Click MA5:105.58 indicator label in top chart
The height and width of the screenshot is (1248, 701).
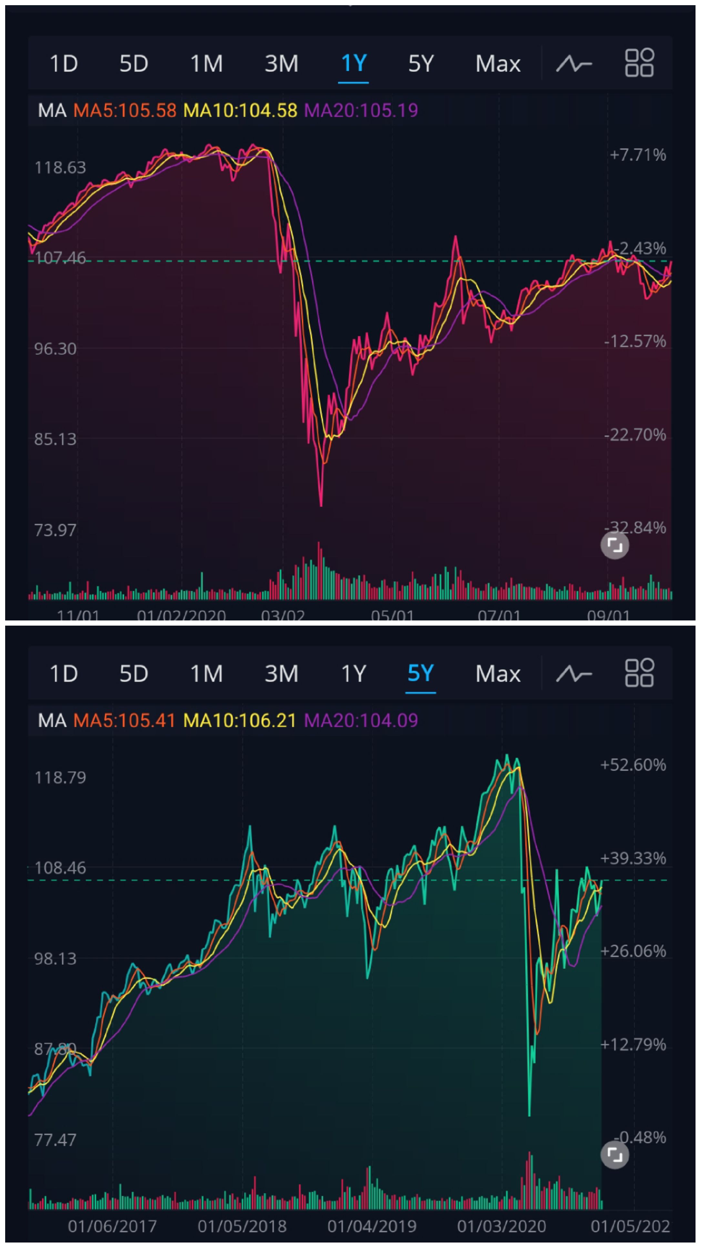(x=125, y=111)
